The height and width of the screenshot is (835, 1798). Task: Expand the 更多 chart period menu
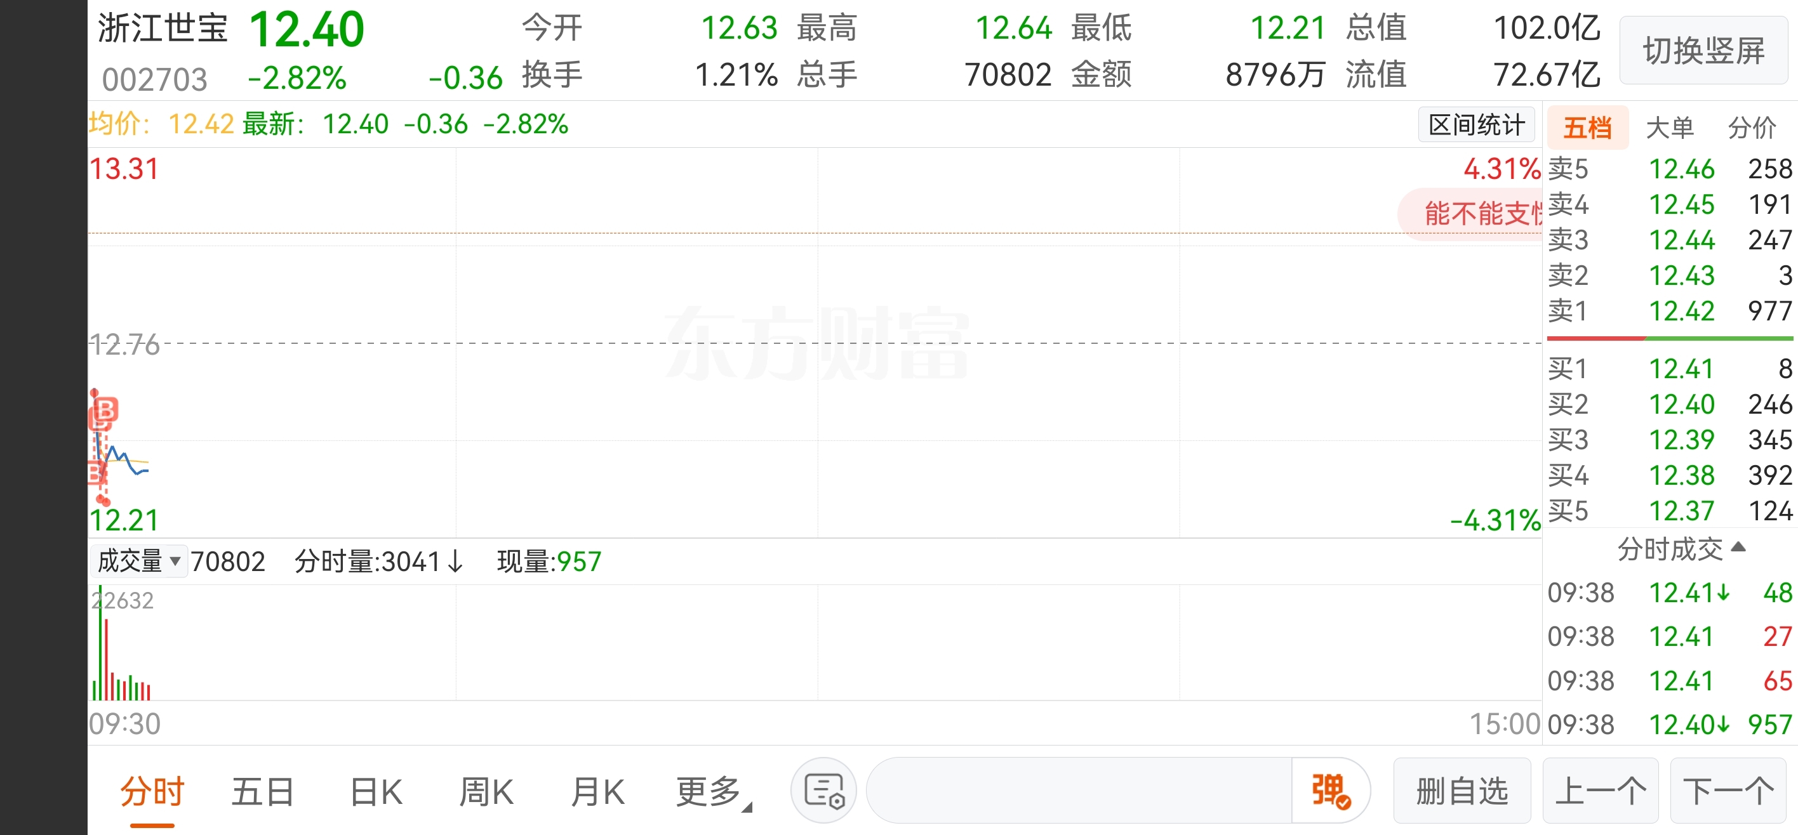[x=712, y=792]
